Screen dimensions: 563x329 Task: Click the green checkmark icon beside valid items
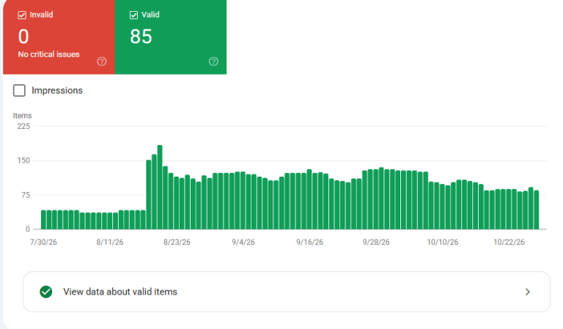pos(46,292)
